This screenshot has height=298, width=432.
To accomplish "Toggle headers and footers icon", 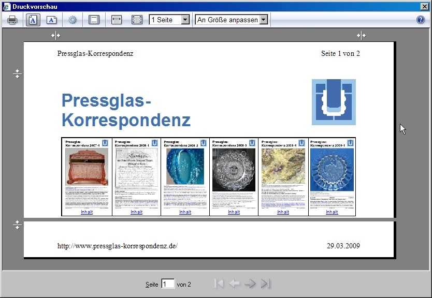I will 94,20.
